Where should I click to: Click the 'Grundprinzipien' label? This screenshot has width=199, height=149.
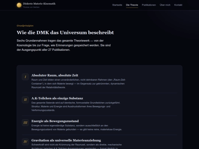coord(25,26)
